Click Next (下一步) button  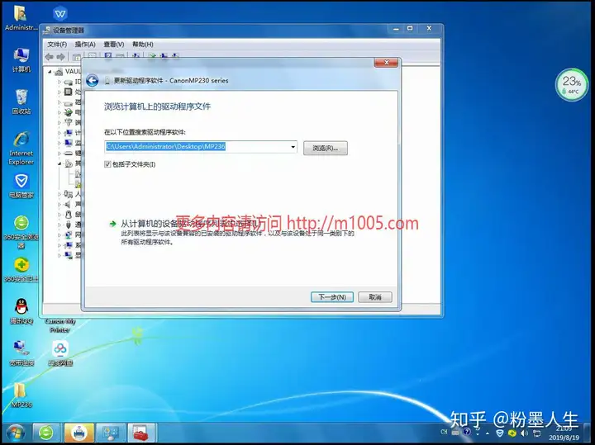click(332, 297)
